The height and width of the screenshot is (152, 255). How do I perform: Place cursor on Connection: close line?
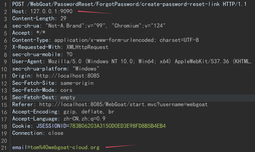(x=38, y=133)
